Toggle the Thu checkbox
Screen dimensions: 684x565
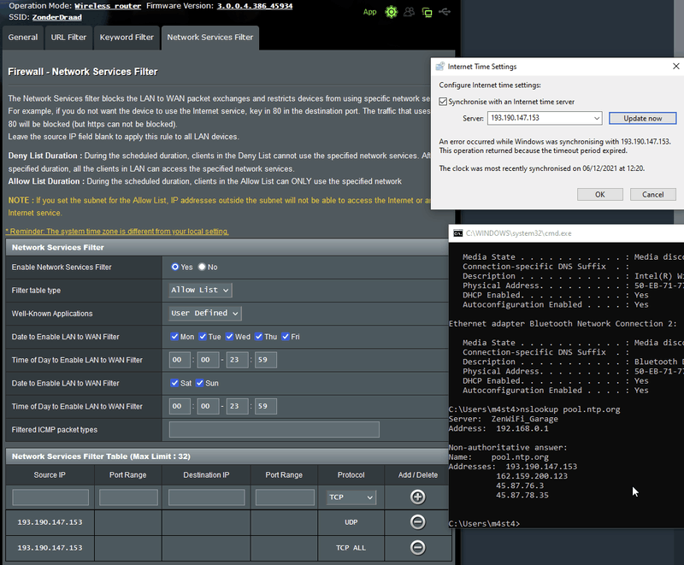tap(259, 336)
